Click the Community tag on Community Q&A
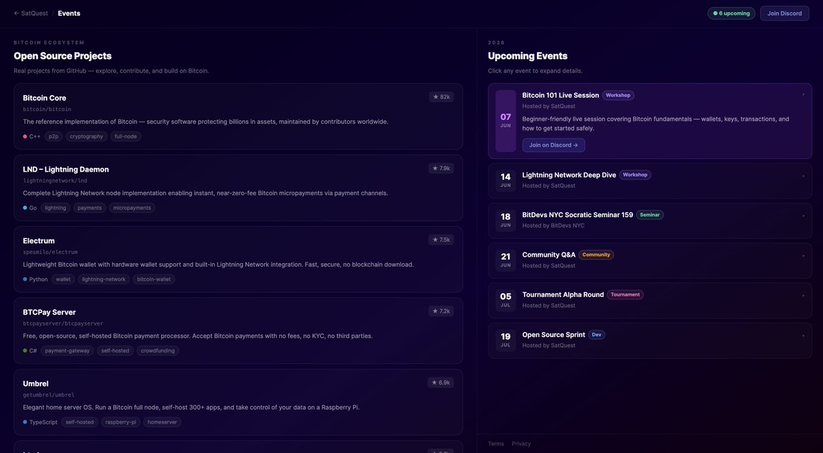823x453 pixels. [596, 254]
